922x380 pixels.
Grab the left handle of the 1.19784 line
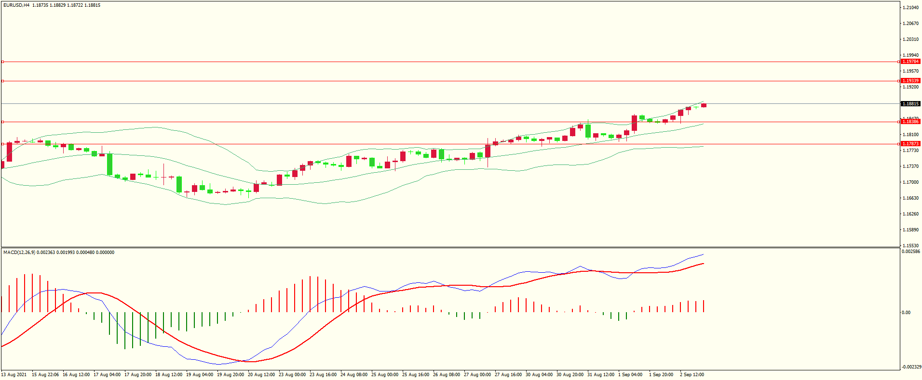point(2,62)
